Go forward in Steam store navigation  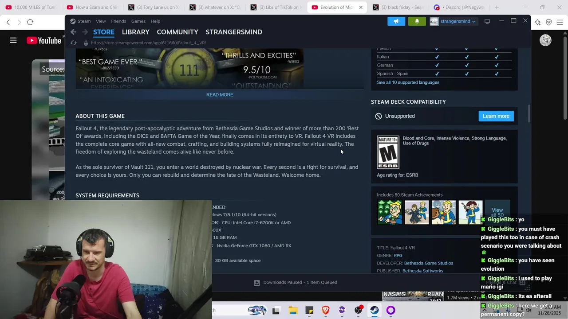[85, 32]
